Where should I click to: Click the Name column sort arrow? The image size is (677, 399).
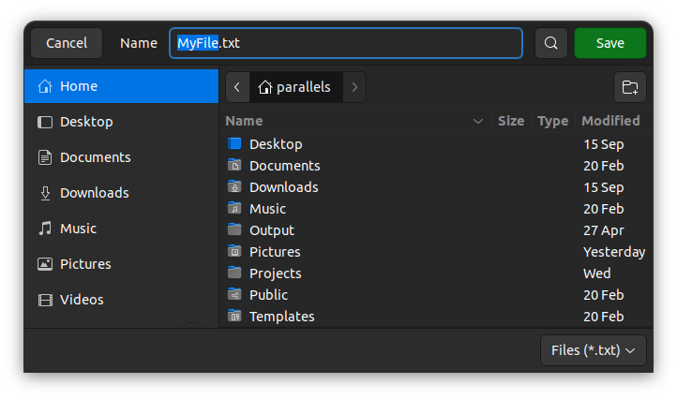(478, 121)
